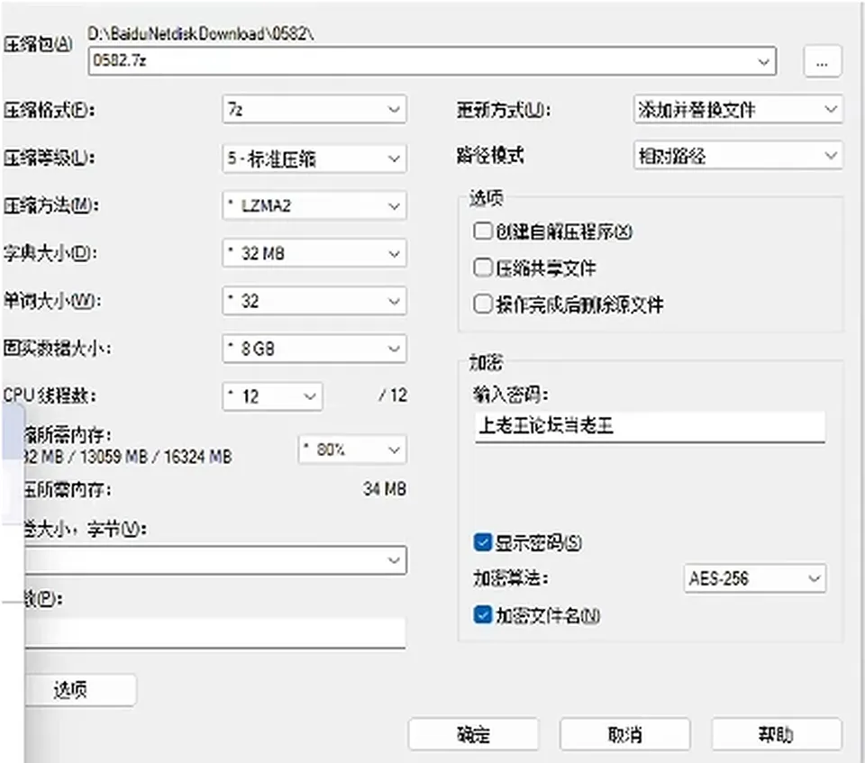Expand compression level '5 - 标准压缩' dropdown
Image resolution: width=865 pixels, height=763 pixels.
click(314, 159)
